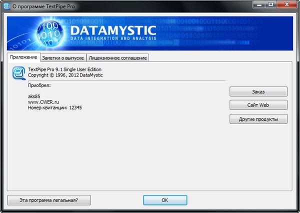300x213 pixels.
Task: Click the title text 'О программе TextPipe Pro'
Action: [x=46, y=6]
